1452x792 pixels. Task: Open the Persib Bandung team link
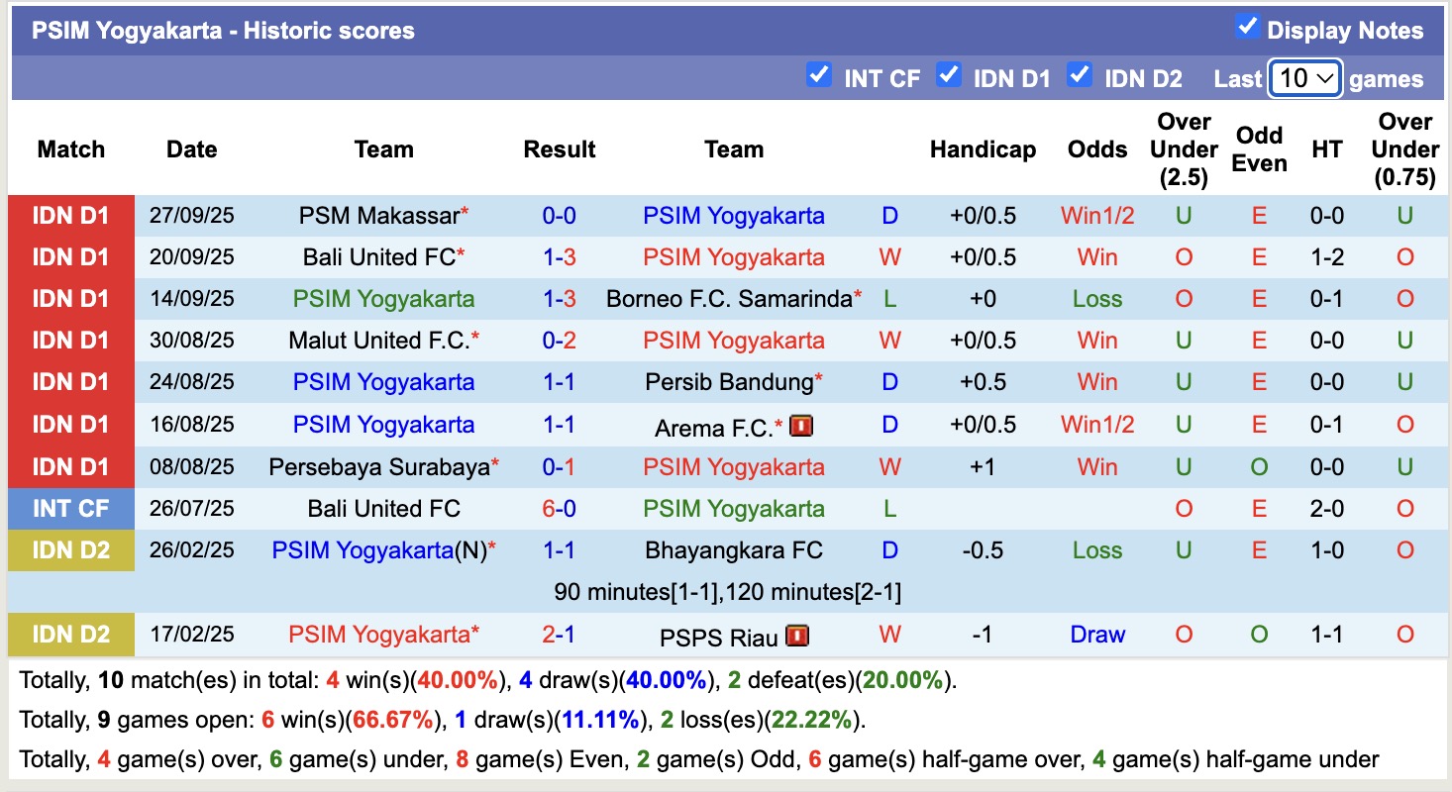[729, 382]
